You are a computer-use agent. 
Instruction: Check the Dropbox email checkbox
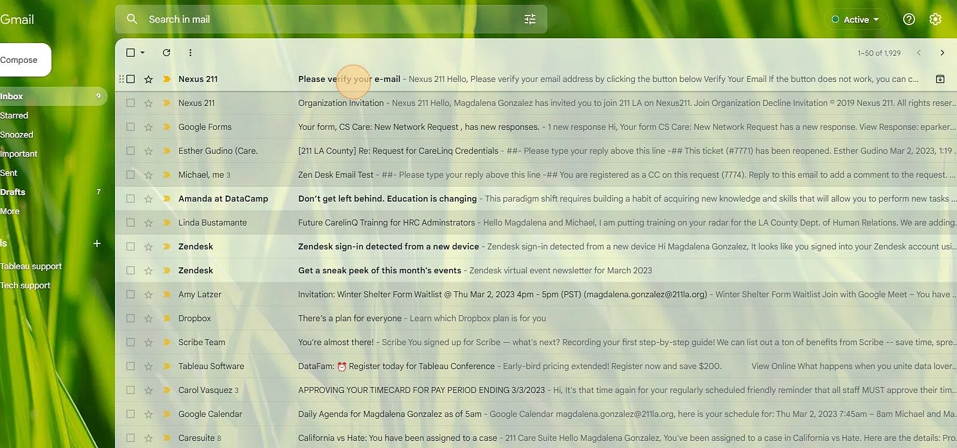point(131,318)
